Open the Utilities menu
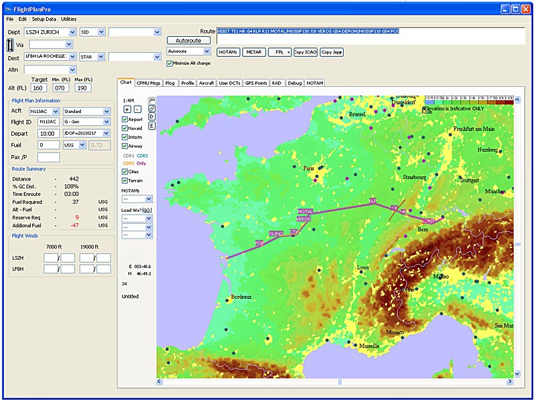Viewport: 535px width, 401px height. [x=69, y=19]
